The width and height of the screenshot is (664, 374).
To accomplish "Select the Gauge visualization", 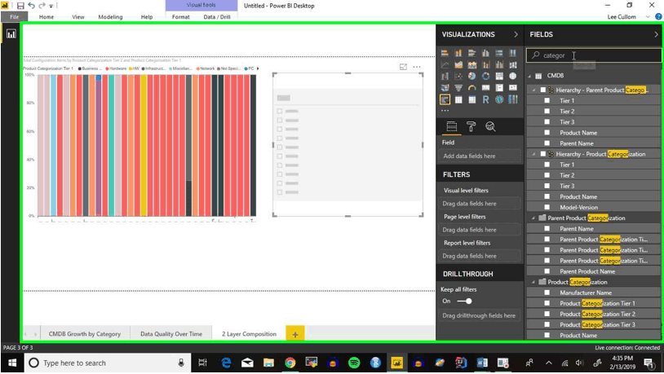I will click(471, 87).
